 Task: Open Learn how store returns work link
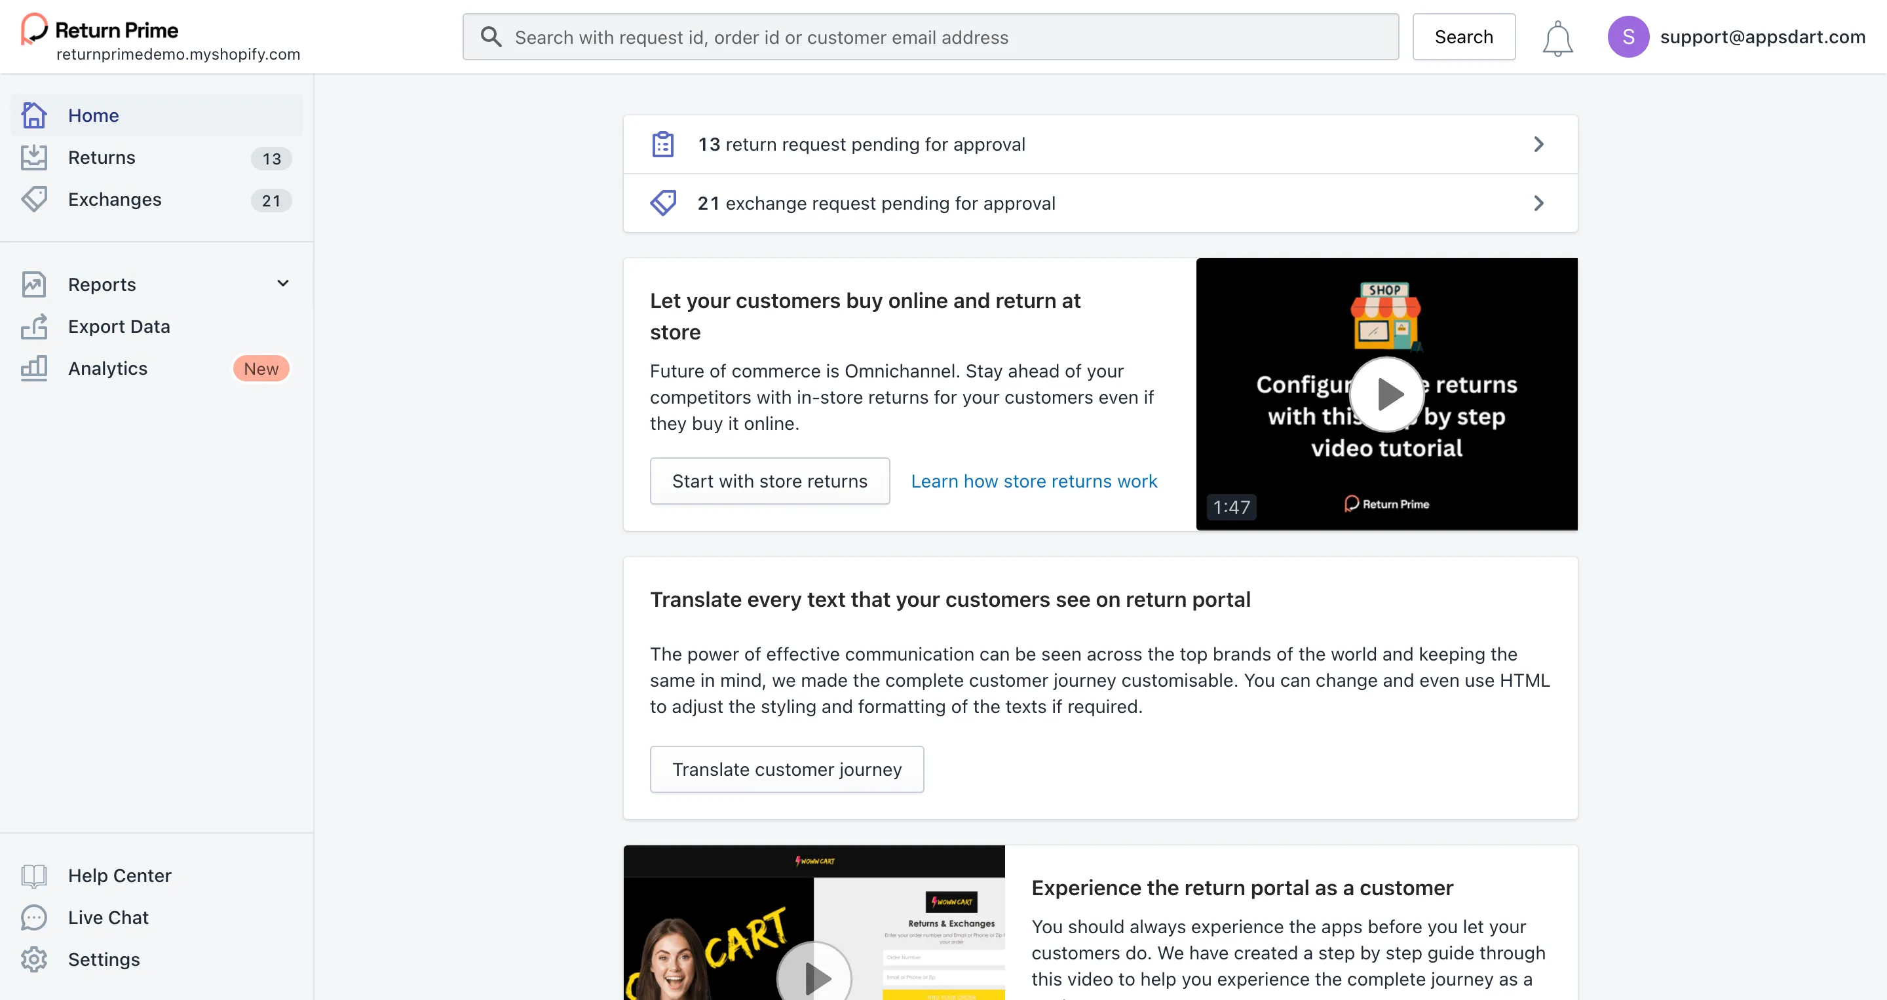tap(1034, 481)
